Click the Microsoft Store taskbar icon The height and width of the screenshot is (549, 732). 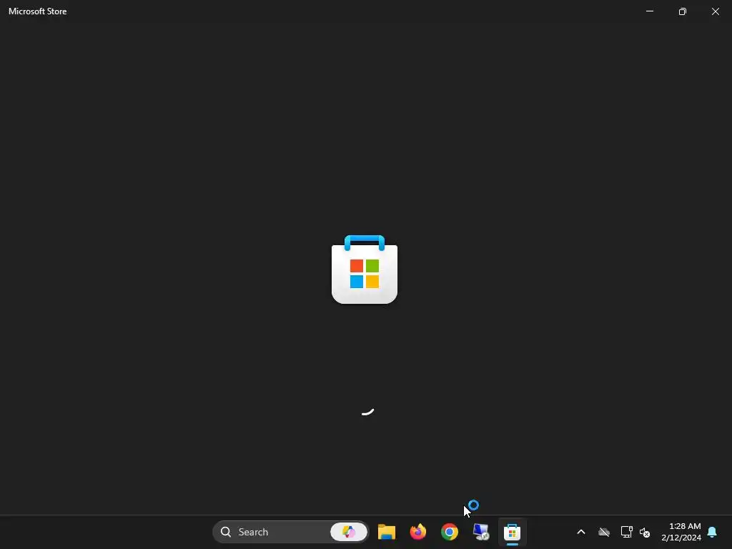pos(512,532)
